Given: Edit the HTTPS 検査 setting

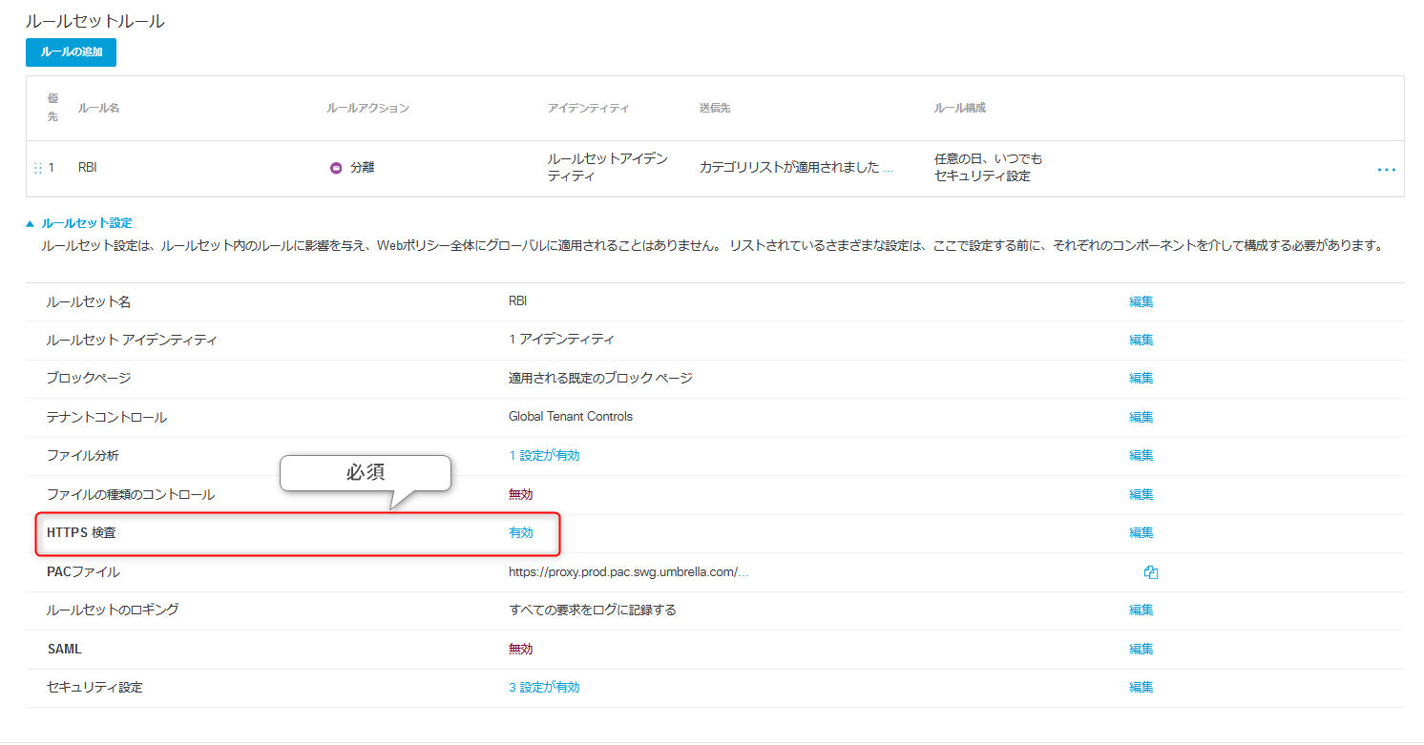Looking at the screenshot, I should coord(1141,532).
